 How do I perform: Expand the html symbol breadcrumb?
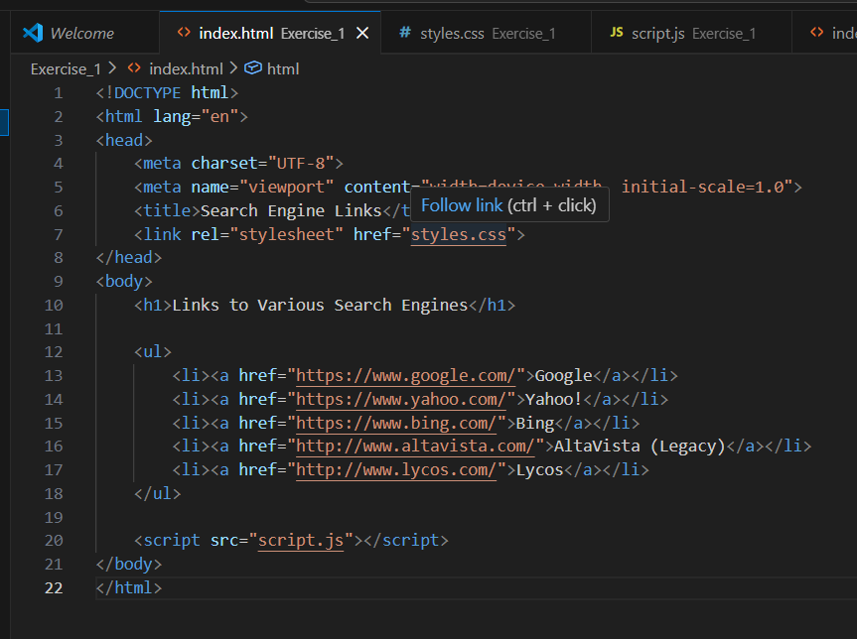(x=283, y=68)
